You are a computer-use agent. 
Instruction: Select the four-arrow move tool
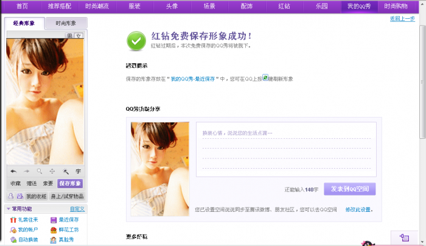point(52,171)
